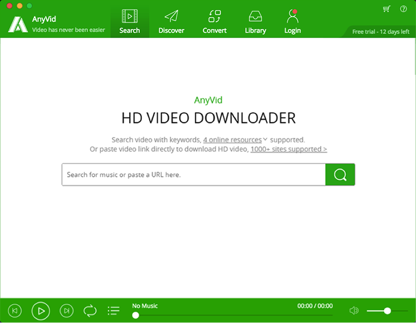Click the vertical scrollbar at the right edge

tap(415, 57)
